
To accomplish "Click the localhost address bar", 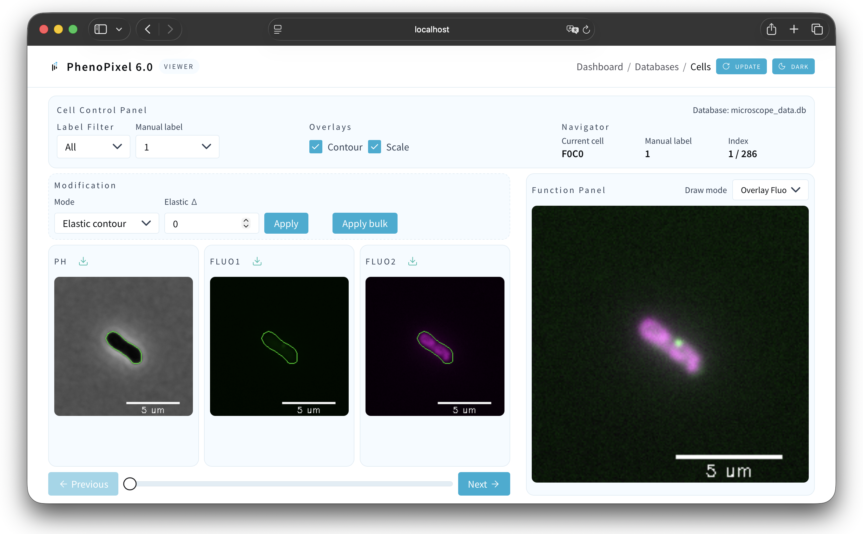I will (x=431, y=29).
